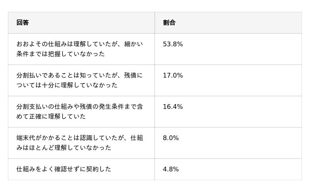Click empty area right of 4.8%

(241, 169)
